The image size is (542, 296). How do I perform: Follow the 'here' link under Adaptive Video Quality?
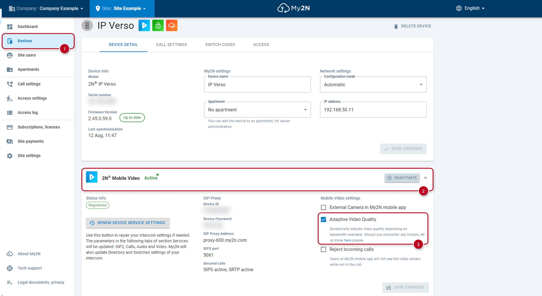click(348, 240)
